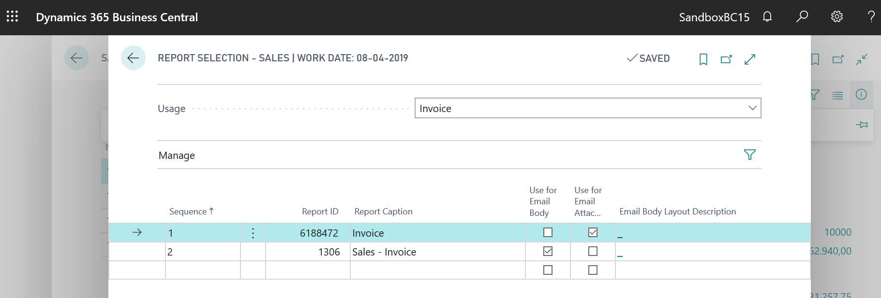Click the SAVED status indicator

pyautogui.click(x=648, y=58)
